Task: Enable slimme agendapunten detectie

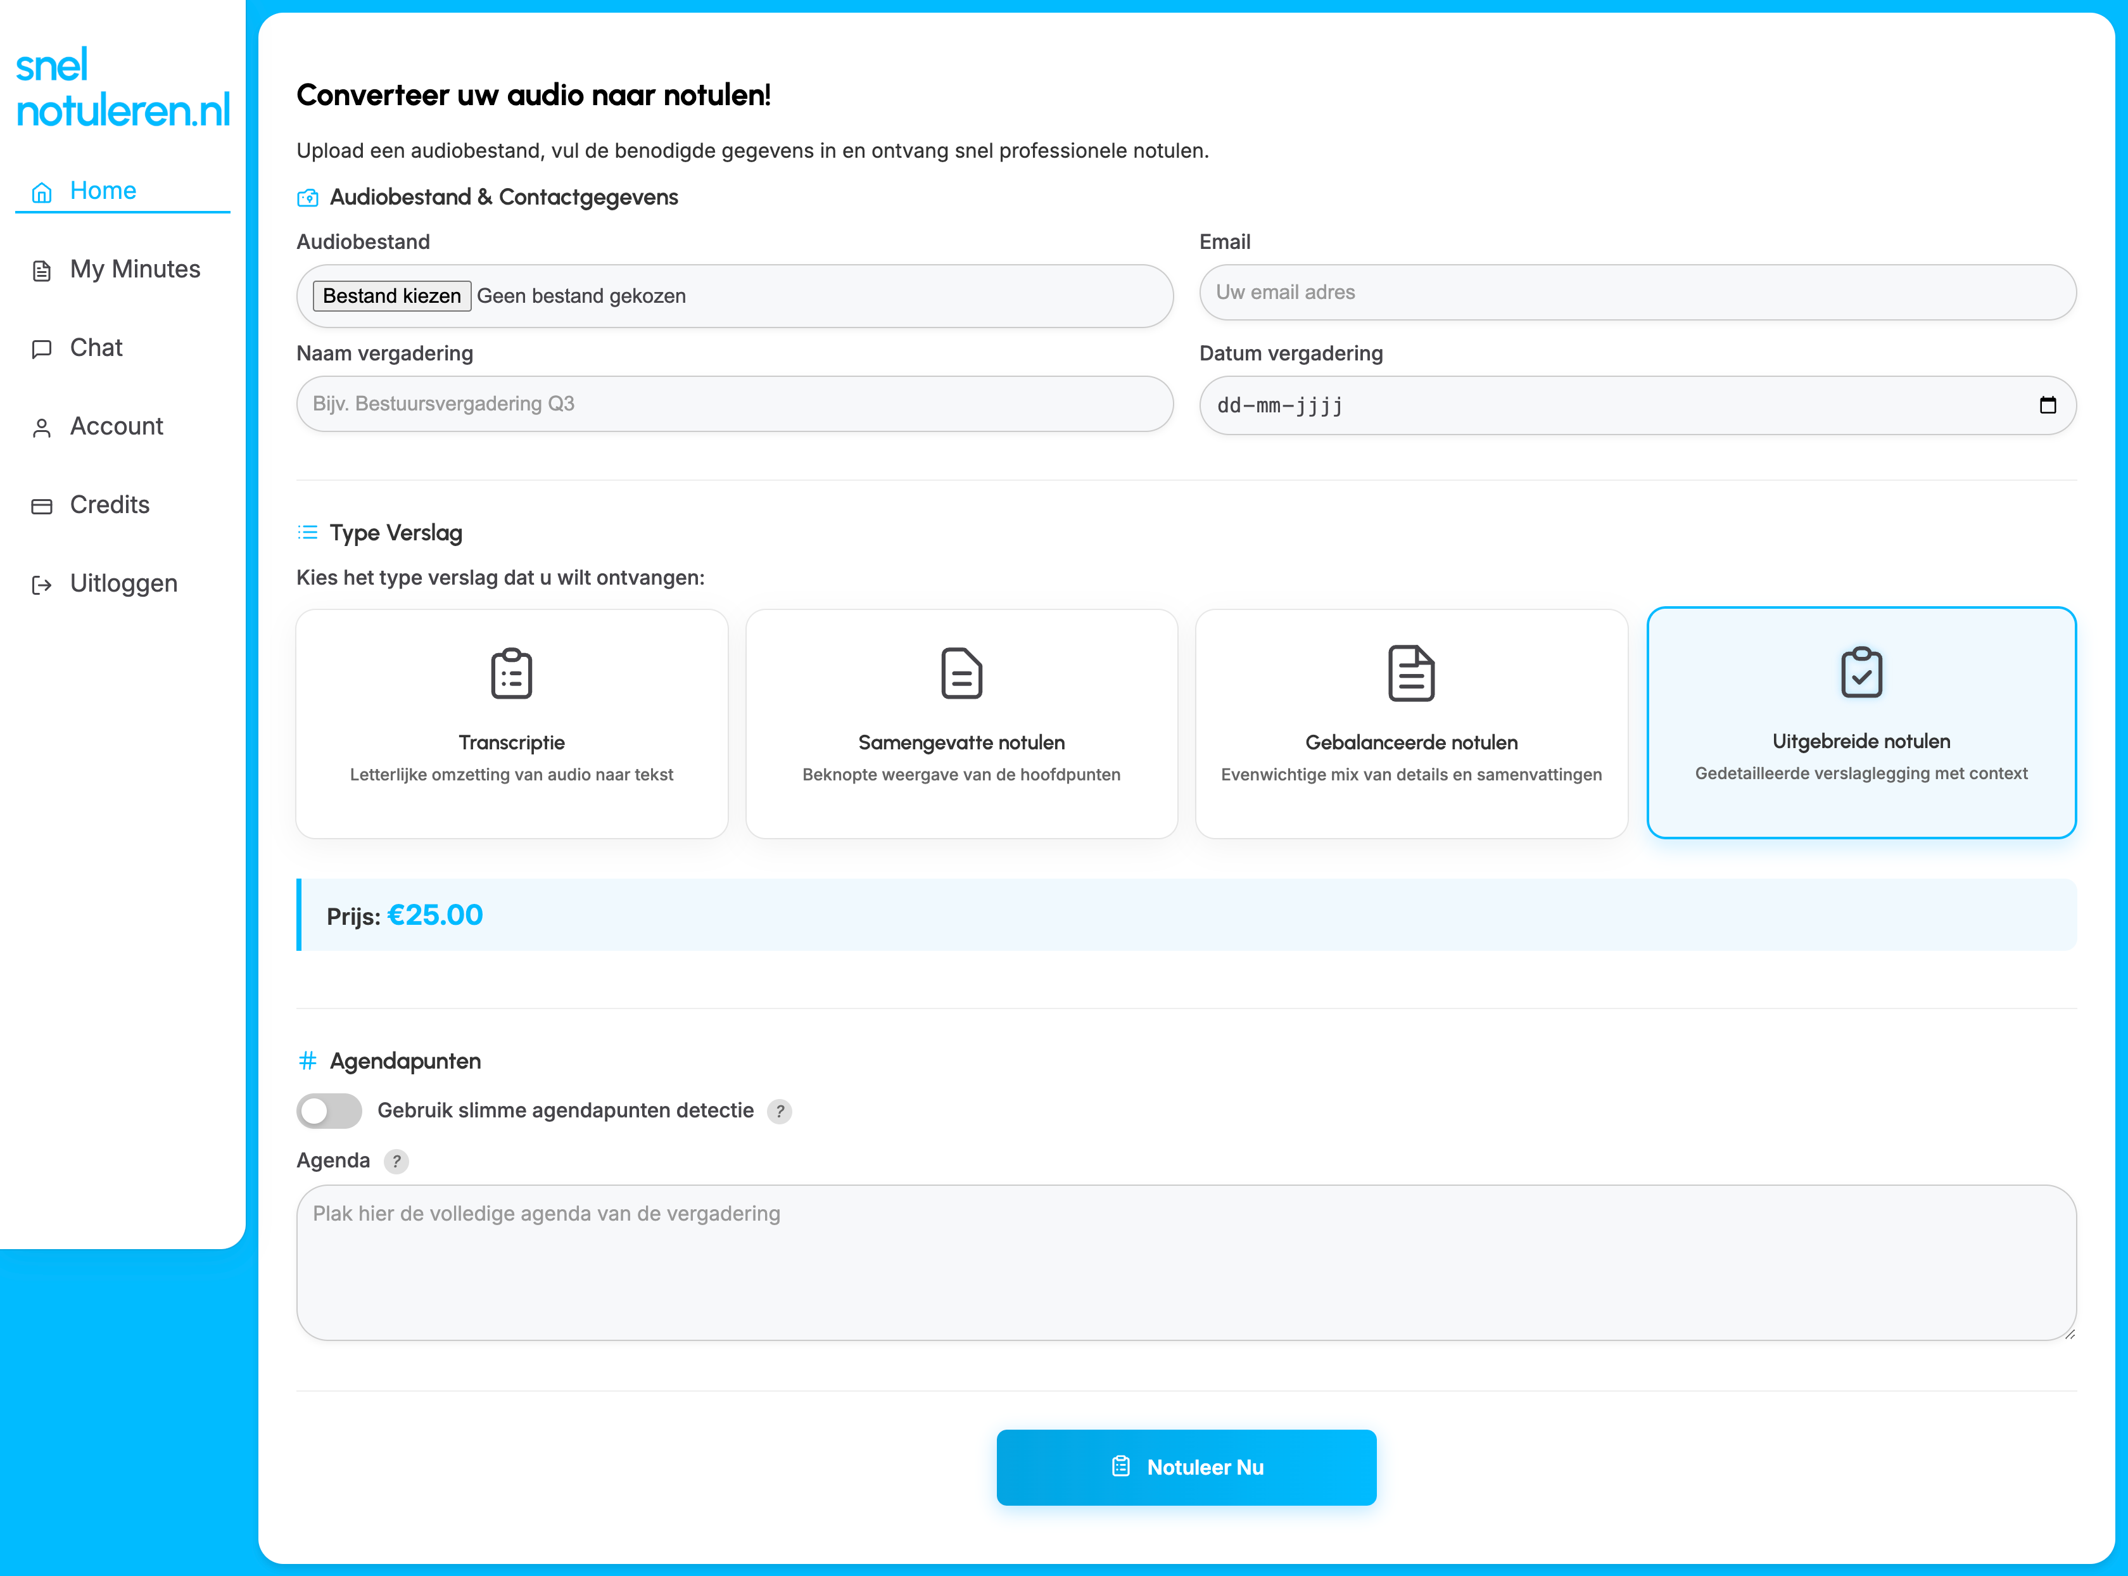Action: click(x=329, y=1112)
